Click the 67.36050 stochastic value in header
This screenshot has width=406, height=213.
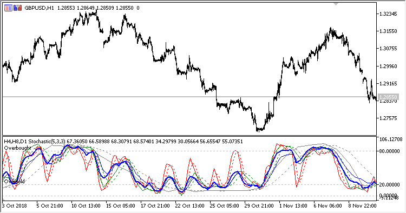77,142
